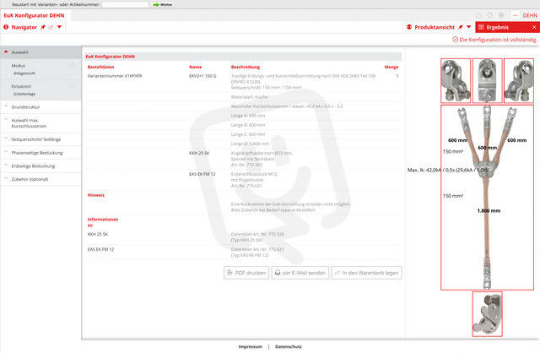The height and width of the screenshot is (353, 540).
Task: Click the DEHN label at top right
Action: click(530, 15)
